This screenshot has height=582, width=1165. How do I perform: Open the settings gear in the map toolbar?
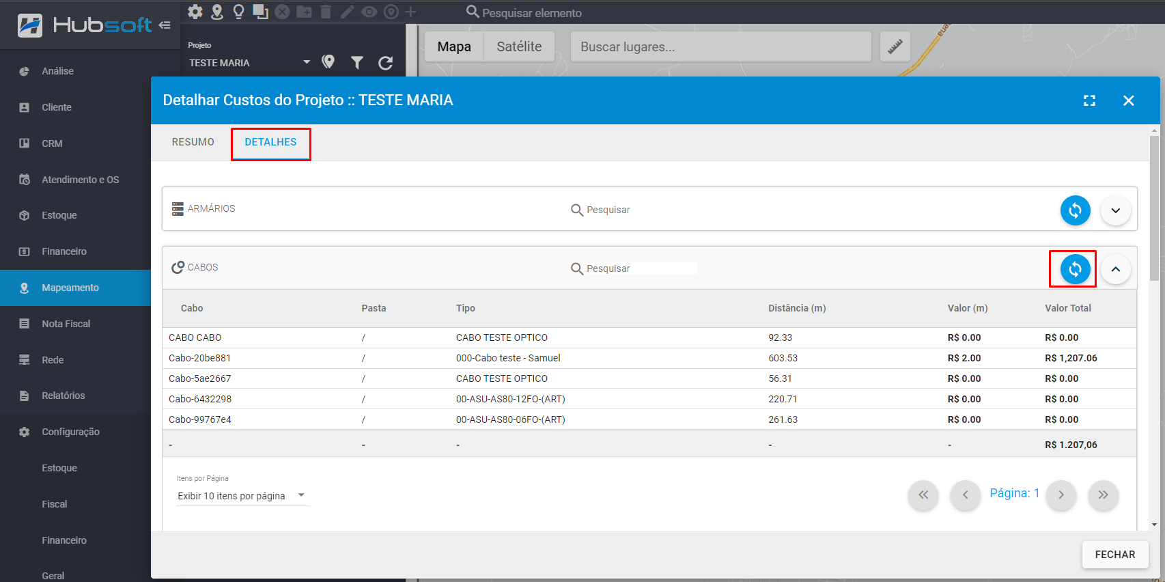(x=195, y=12)
